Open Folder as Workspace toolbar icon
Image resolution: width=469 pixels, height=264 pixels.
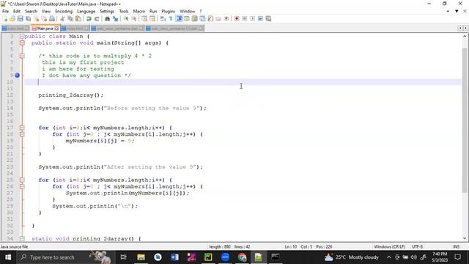pos(218,18)
